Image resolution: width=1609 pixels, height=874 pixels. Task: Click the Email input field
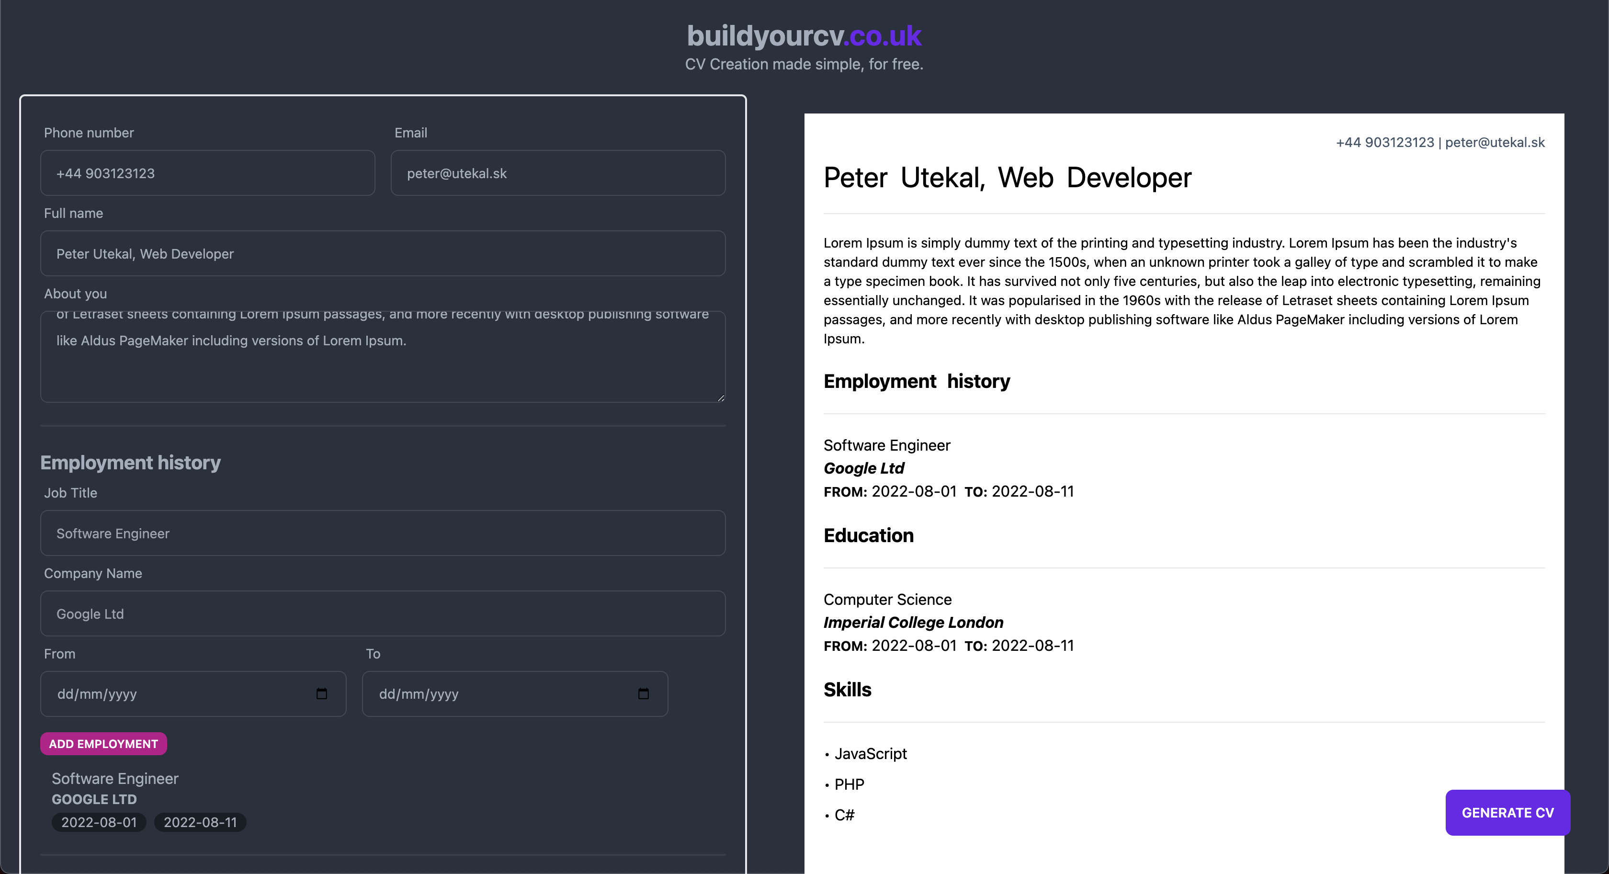click(558, 173)
